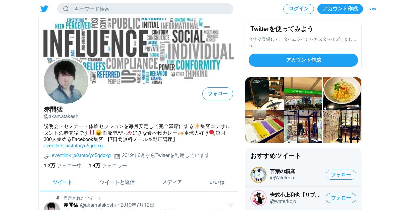Click the calendar icon next to join date
The height and width of the screenshot is (210, 400).
click(x=117, y=156)
